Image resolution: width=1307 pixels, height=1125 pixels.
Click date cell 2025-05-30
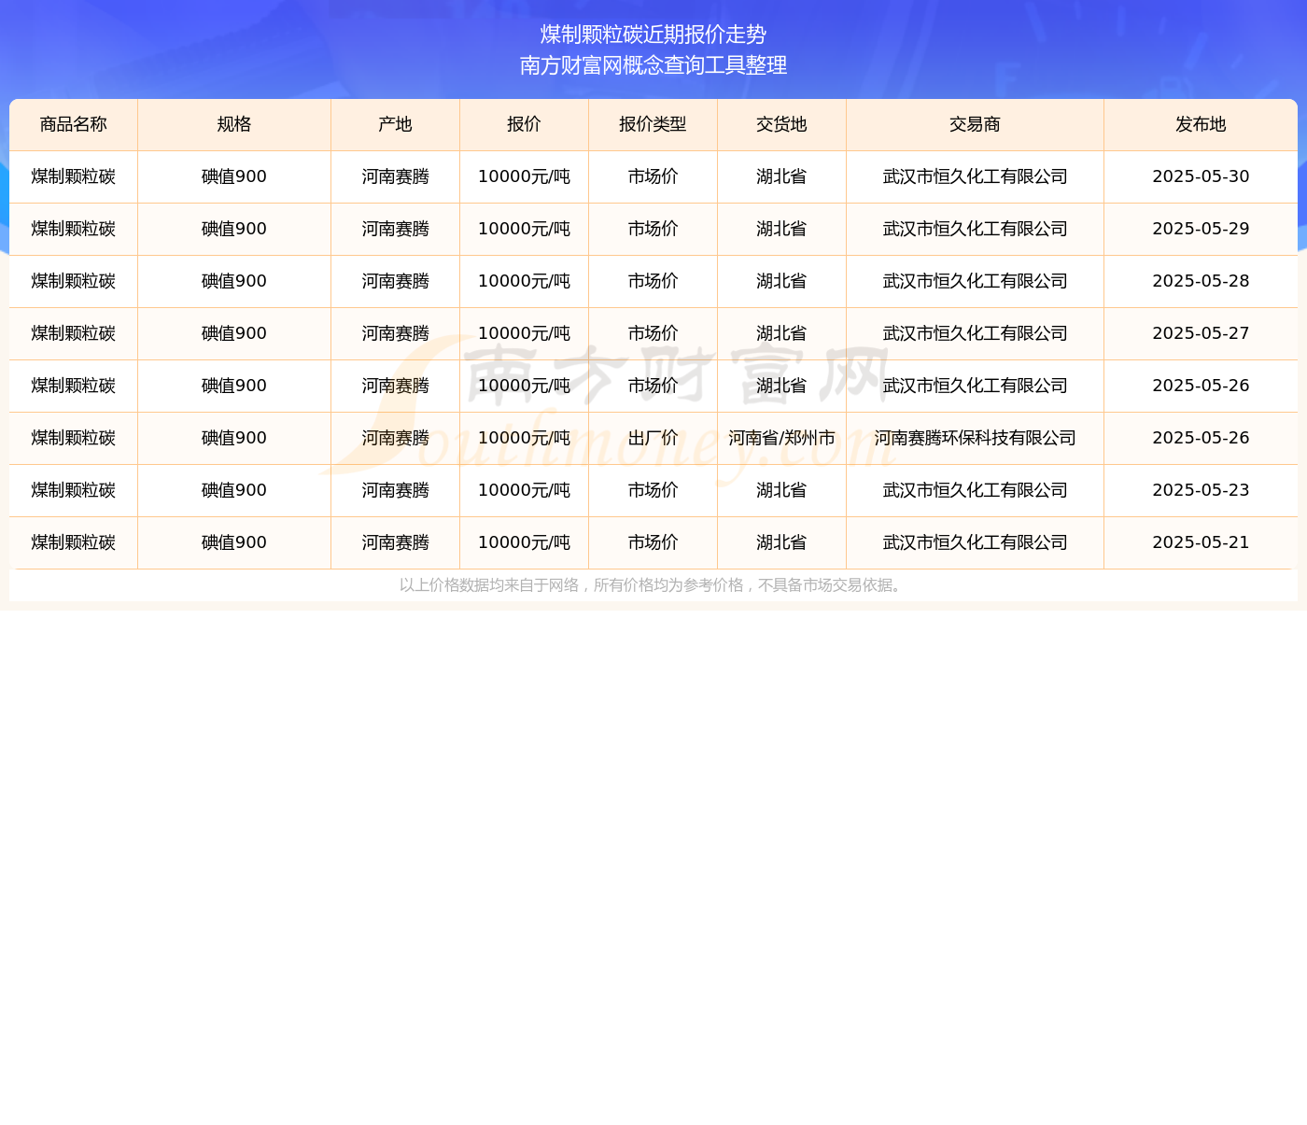click(1201, 177)
